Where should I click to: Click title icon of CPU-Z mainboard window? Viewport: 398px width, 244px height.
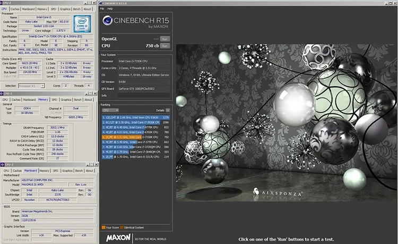(2, 165)
